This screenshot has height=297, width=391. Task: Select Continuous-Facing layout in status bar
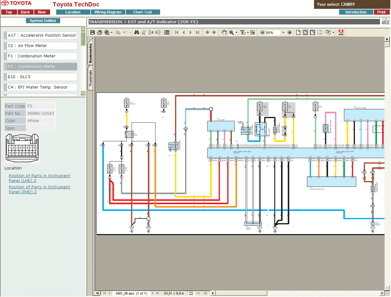[205, 293]
